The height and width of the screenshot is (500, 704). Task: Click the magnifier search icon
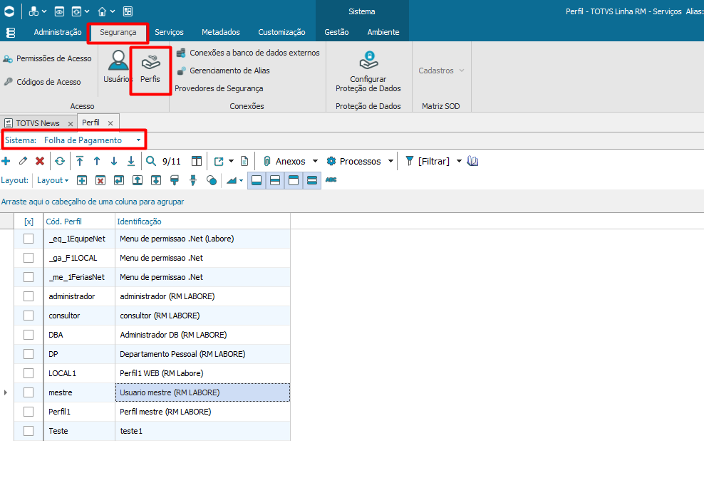coord(151,161)
